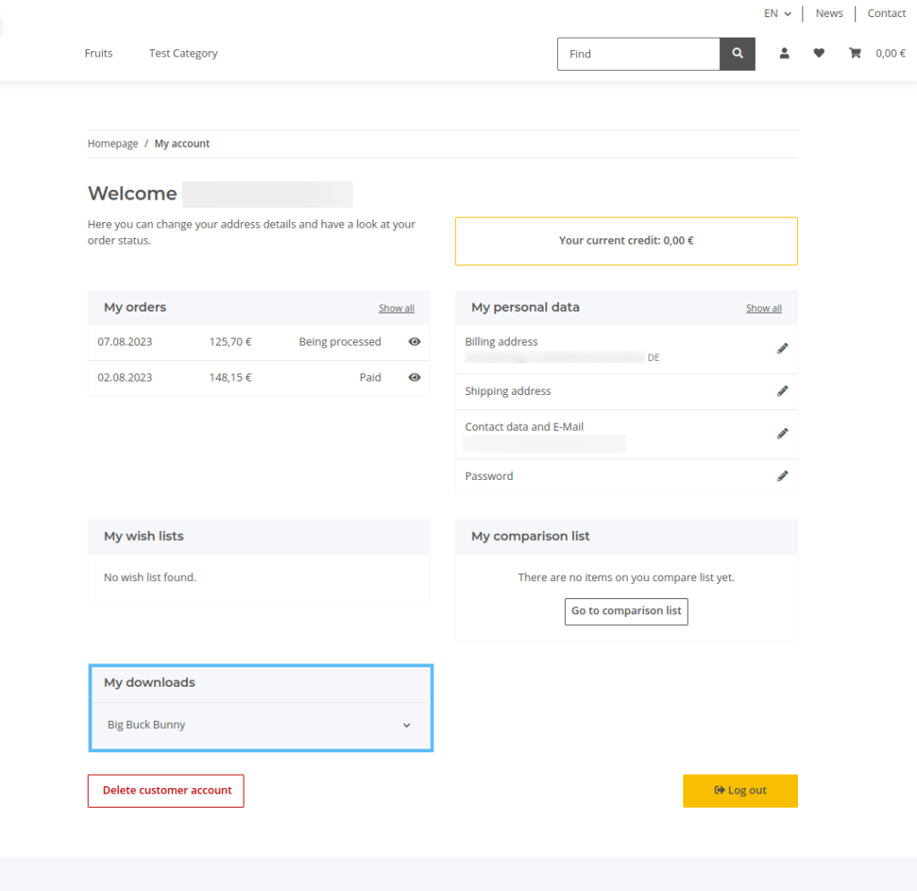Open the Fruits category menu
Image resolution: width=917 pixels, height=891 pixels.
coord(98,53)
